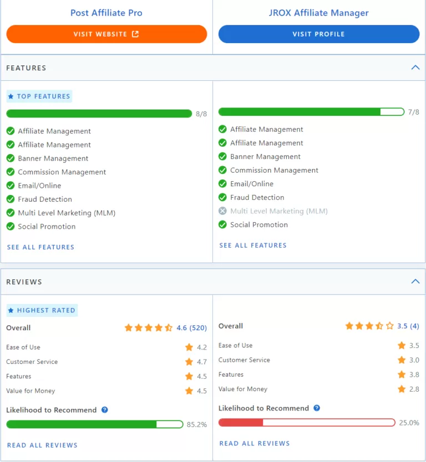
Task: Click the star icon beside Highest Rated
Action: coord(11,310)
